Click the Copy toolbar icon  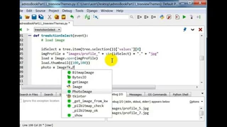(x=57, y=17)
